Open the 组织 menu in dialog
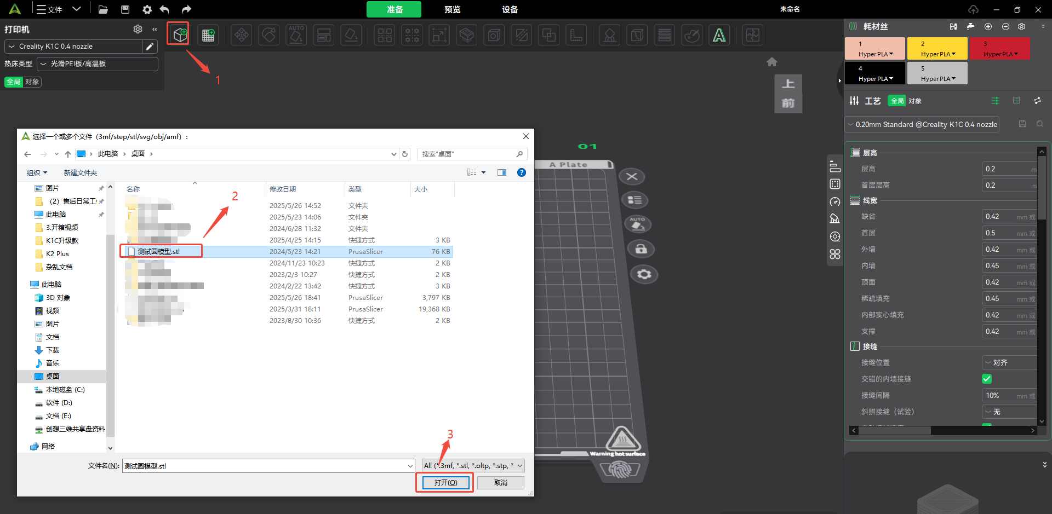The height and width of the screenshot is (514, 1052). click(37, 173)
